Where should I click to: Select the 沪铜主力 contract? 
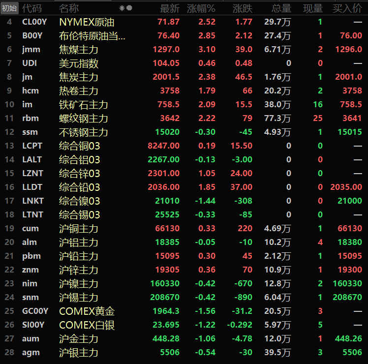(x=79, y=229)
